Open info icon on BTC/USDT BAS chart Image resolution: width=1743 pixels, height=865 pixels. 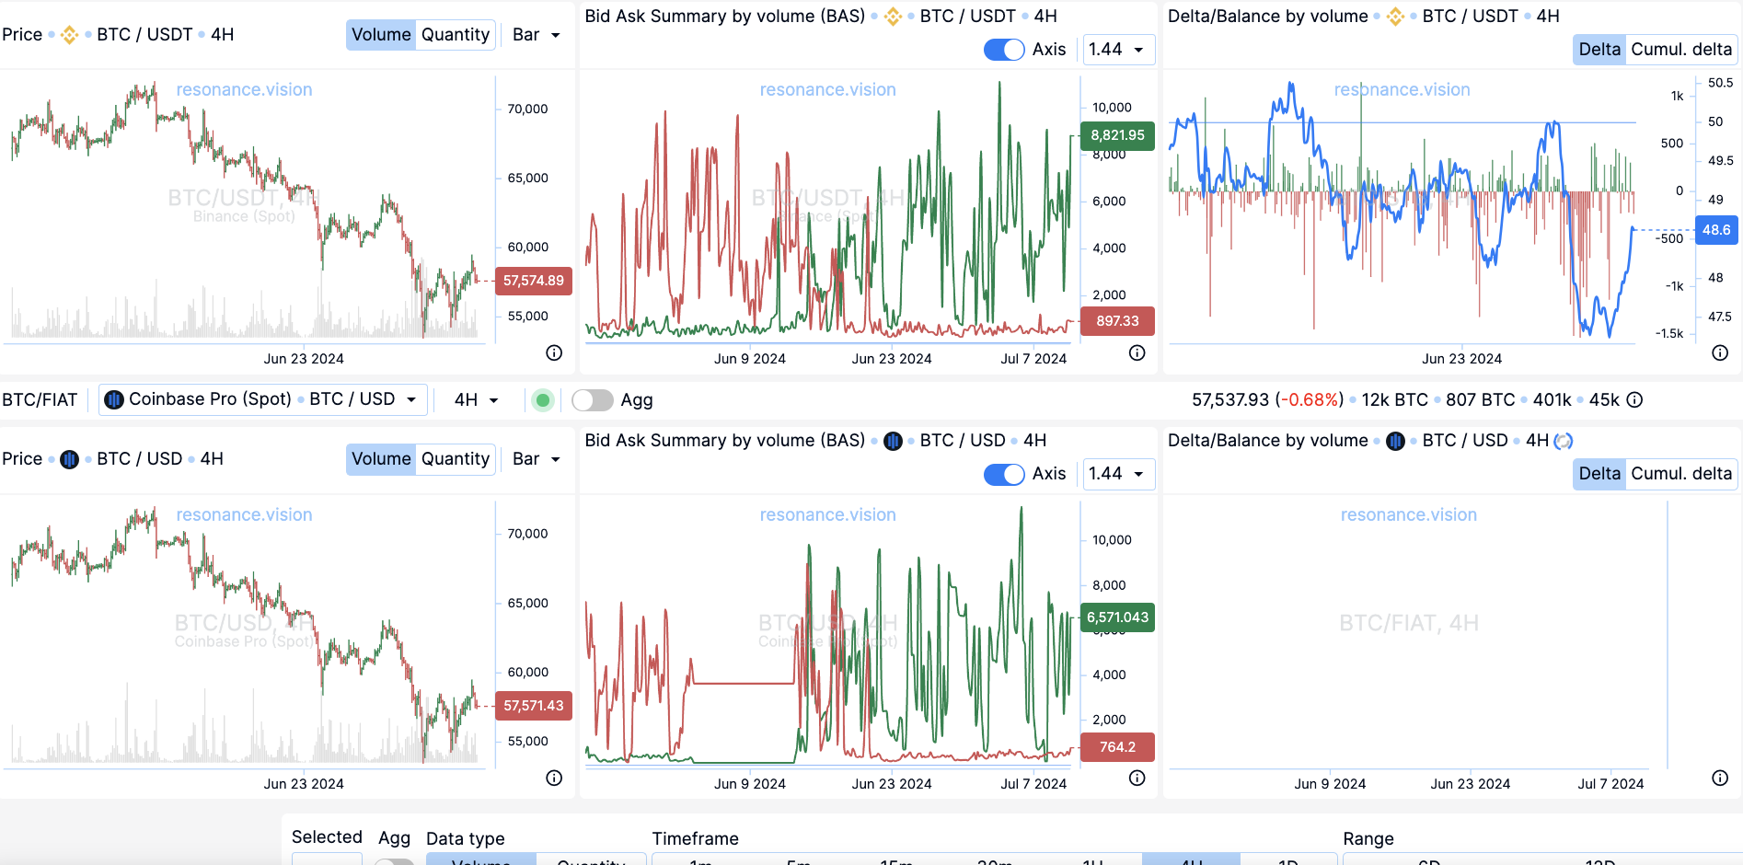pyautogui.click(x=1137, y=352)
